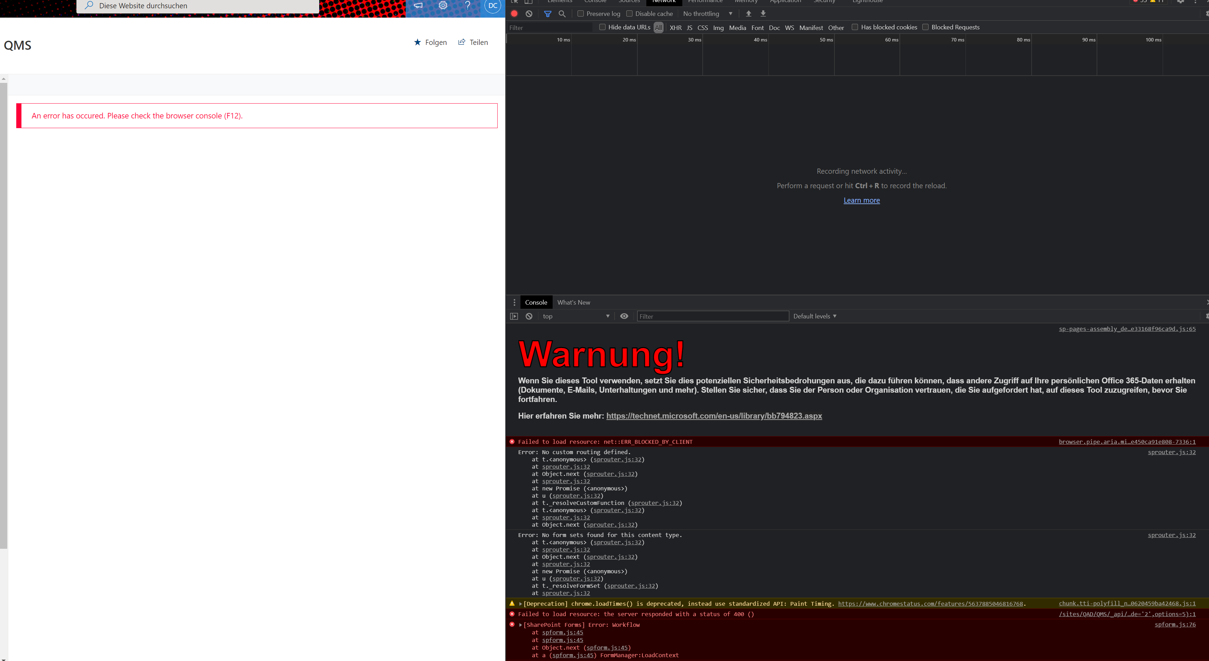
Task: Stop recording network log (red circle)
Action: (514, 13)
